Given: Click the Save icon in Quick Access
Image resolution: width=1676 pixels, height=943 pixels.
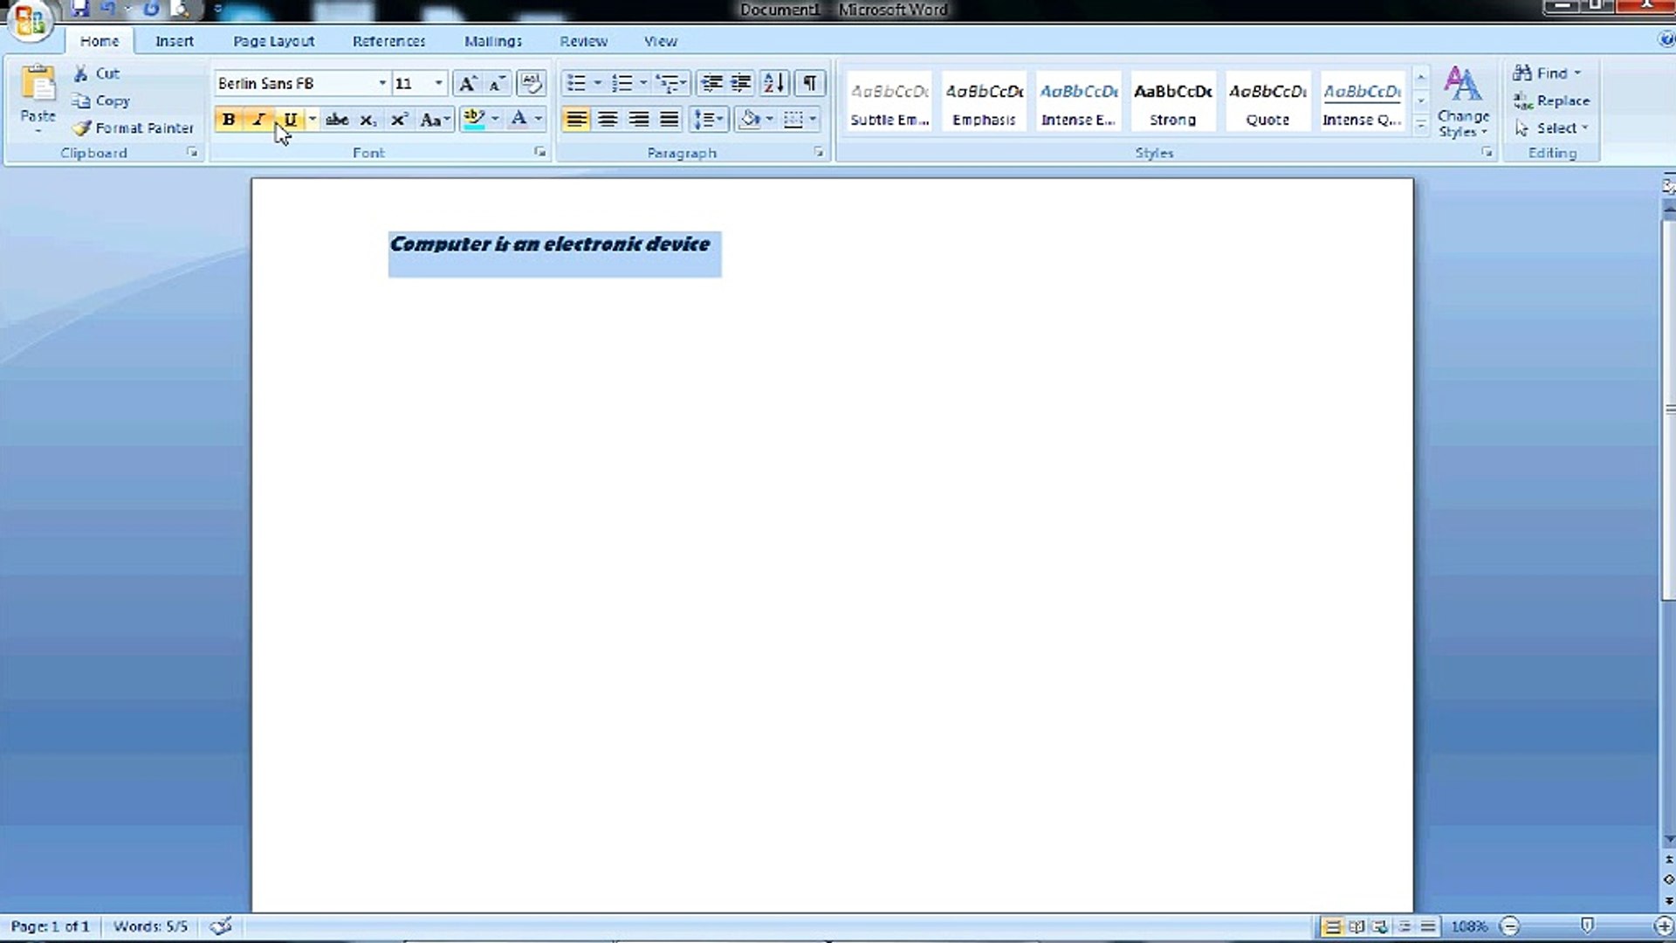Looking at the screenshot, I should [80, 9].
